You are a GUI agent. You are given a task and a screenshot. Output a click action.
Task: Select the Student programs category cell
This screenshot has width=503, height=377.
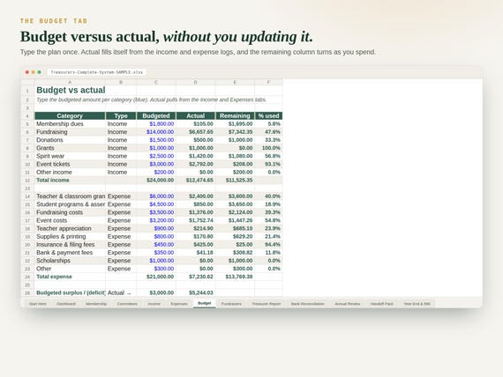point(70,204)
